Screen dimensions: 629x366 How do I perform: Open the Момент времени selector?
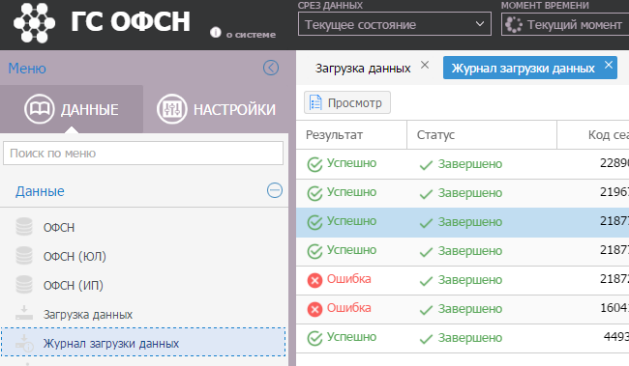[x=565, y=24]
